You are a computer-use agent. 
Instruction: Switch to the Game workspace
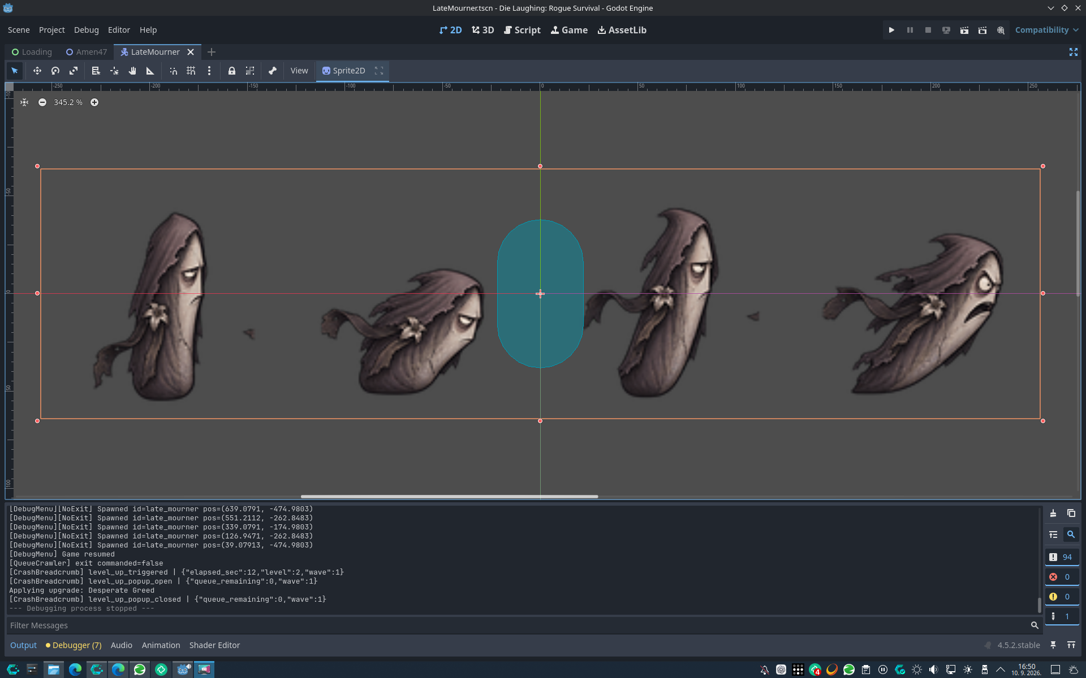569,30
